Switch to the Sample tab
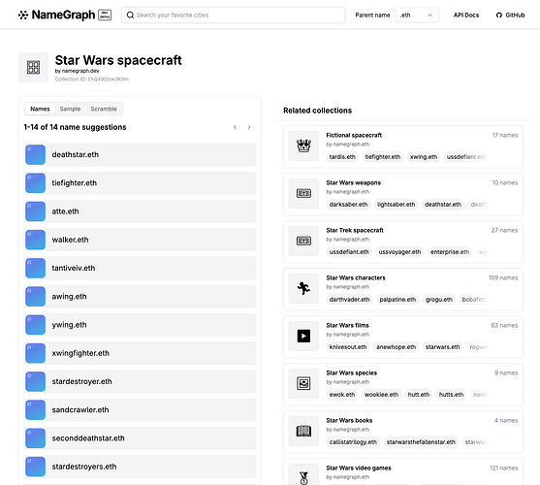Viewport: 540px width, 485px height. click(x=70, y=109)
